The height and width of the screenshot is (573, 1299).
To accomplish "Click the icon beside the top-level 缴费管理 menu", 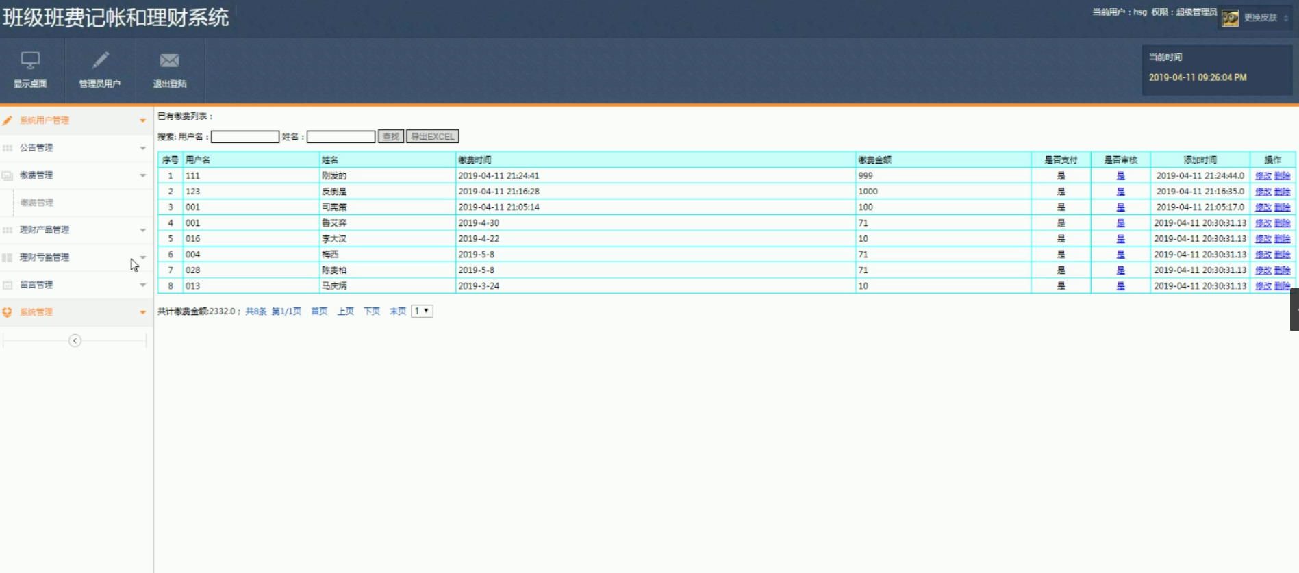I will [8, 175].
